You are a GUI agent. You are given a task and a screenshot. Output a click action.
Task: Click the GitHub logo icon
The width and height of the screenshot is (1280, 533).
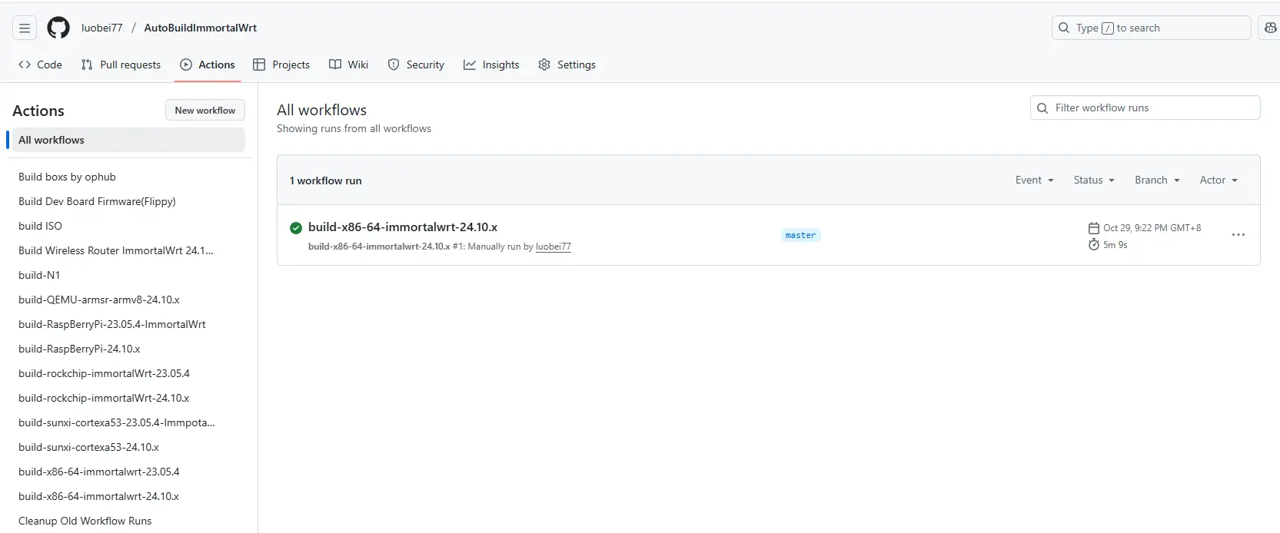pos(58,28)
